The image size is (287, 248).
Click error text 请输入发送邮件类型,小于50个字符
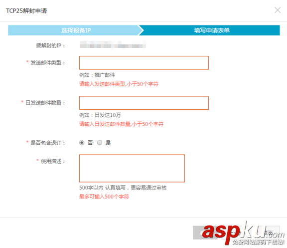tap(119, 84)
